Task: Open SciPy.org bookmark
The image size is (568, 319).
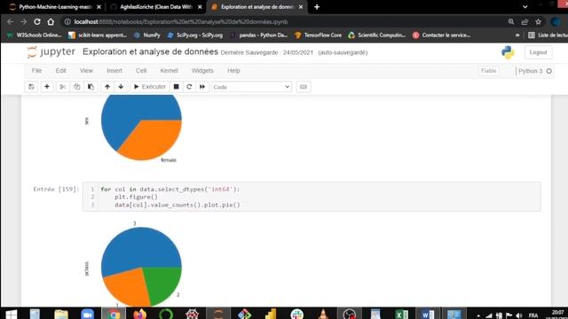Action: 195,35
